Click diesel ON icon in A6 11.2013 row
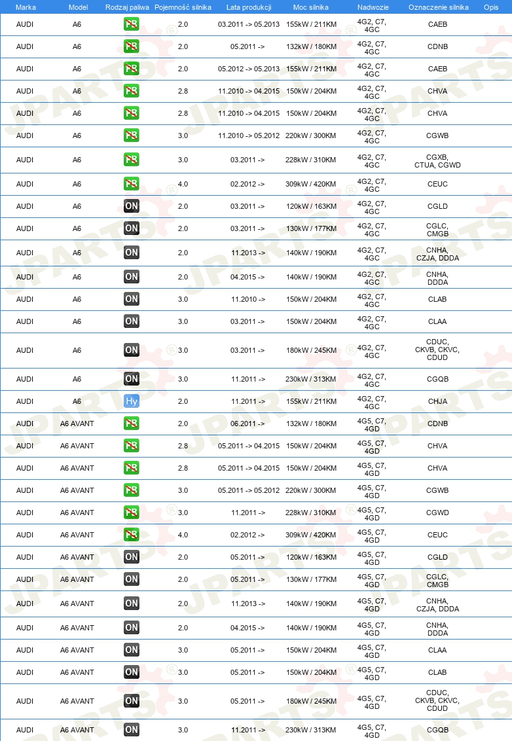Screen dimensions: 512x741 click(132, 253)
